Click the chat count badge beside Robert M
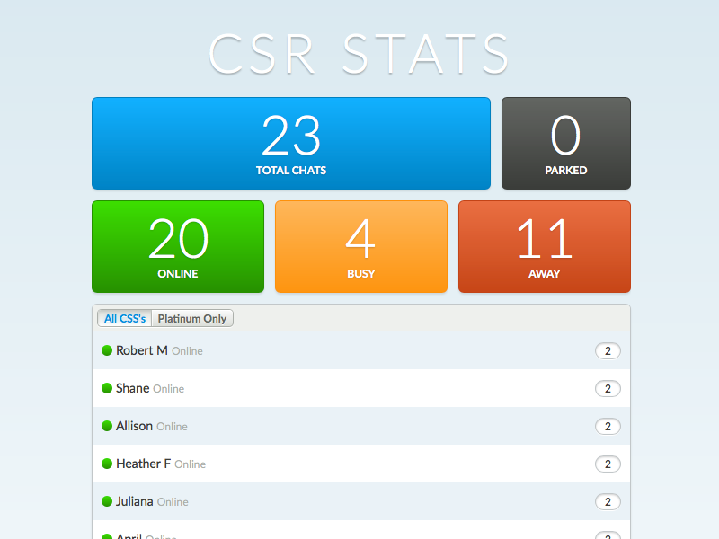Viewport: 719px width, 539px height. [608, 350]
